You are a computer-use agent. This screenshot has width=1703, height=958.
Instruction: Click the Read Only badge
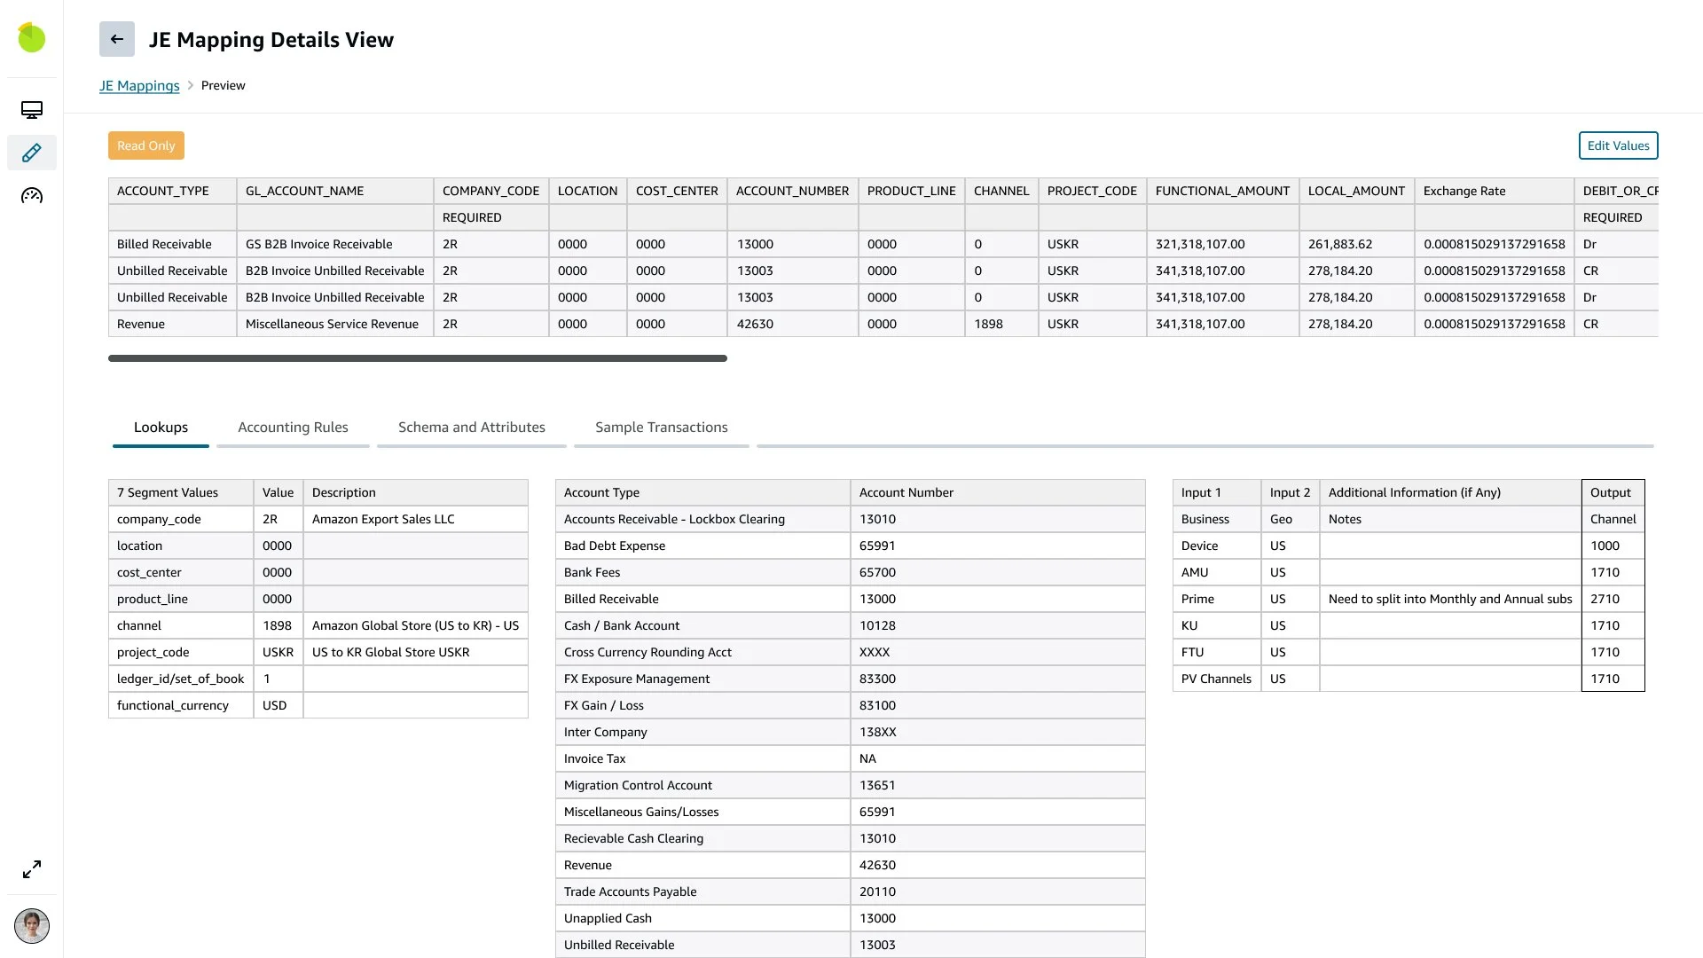tap(146, 145)
